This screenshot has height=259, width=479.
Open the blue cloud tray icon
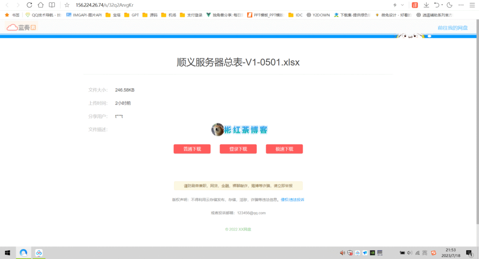click(x=357, y=252)
